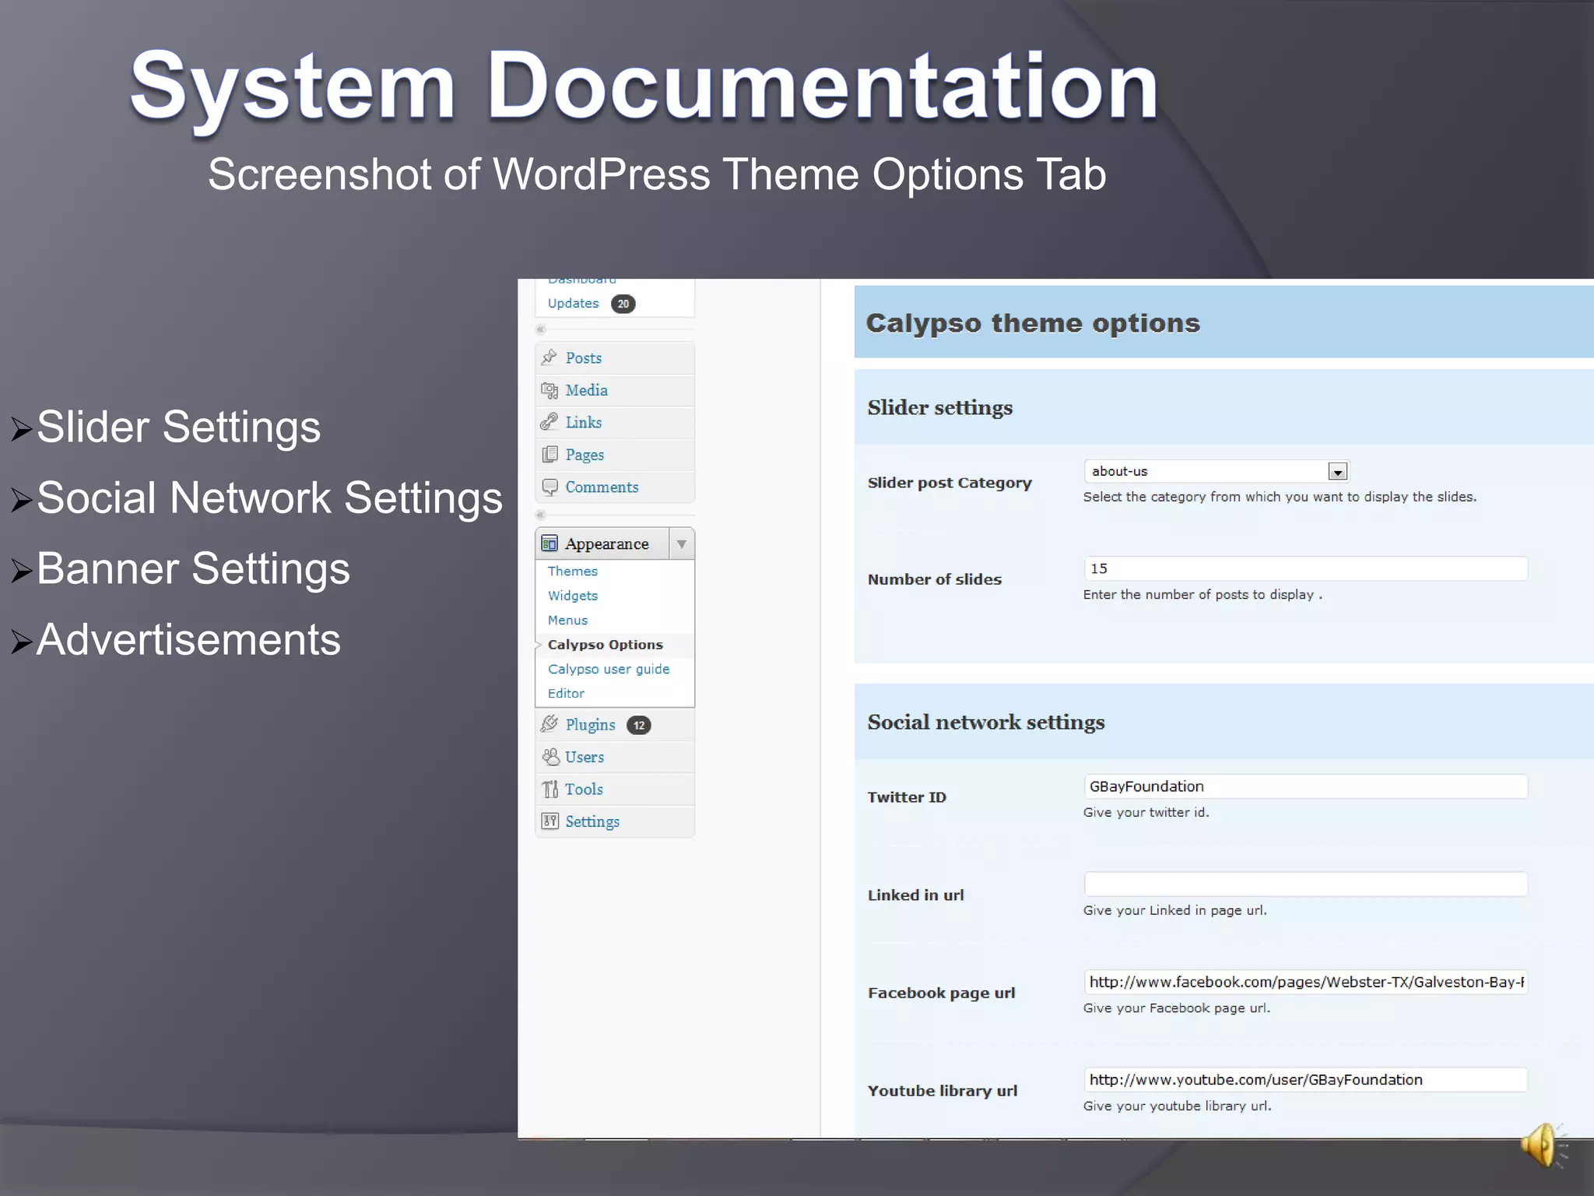Click the Users icon in sidebar
Image resolution: width=1594 pixels, height=1196 pixels.
550,757
